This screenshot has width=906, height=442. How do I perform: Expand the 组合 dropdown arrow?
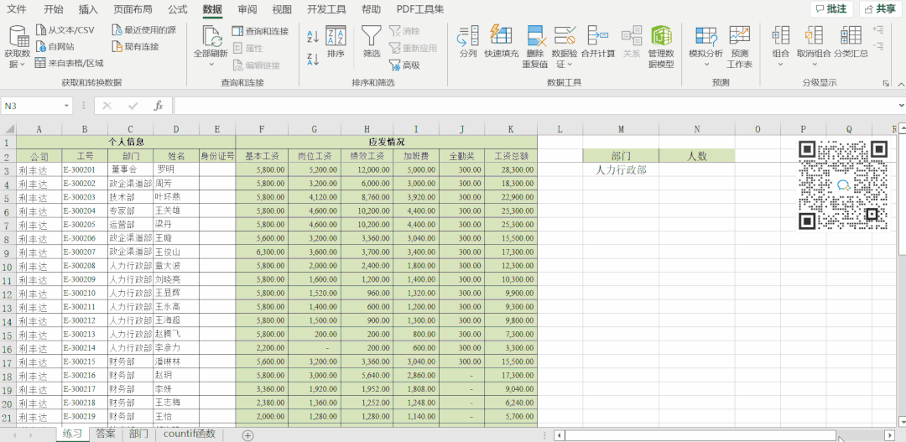781,64
